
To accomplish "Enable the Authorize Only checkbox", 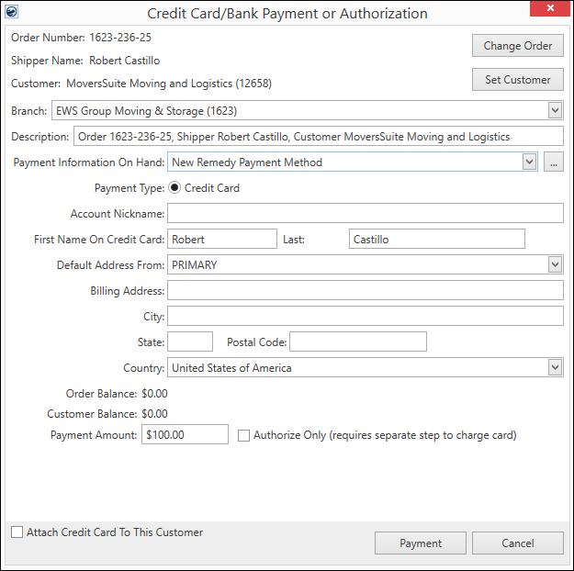I will pyautogui.click(x=243, y=435).
